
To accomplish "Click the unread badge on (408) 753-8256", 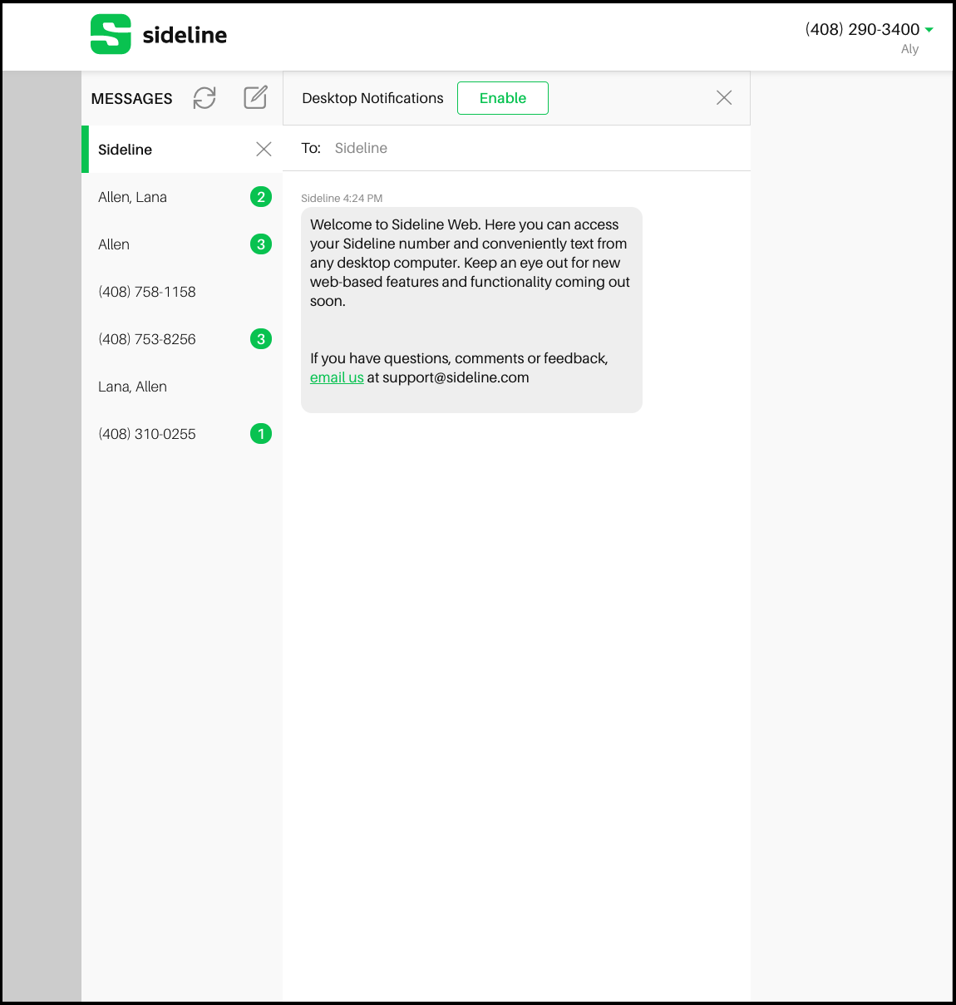I will click(261, 339).
